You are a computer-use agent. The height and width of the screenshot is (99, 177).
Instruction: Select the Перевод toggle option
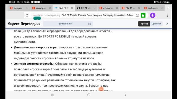(x=144, y=24)
